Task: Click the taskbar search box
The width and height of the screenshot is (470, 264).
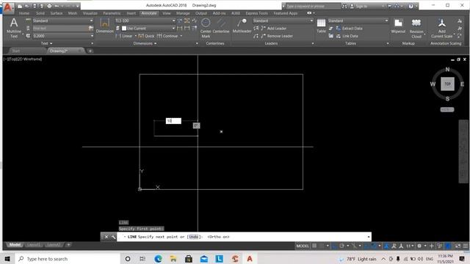Action: click(68, 259)
